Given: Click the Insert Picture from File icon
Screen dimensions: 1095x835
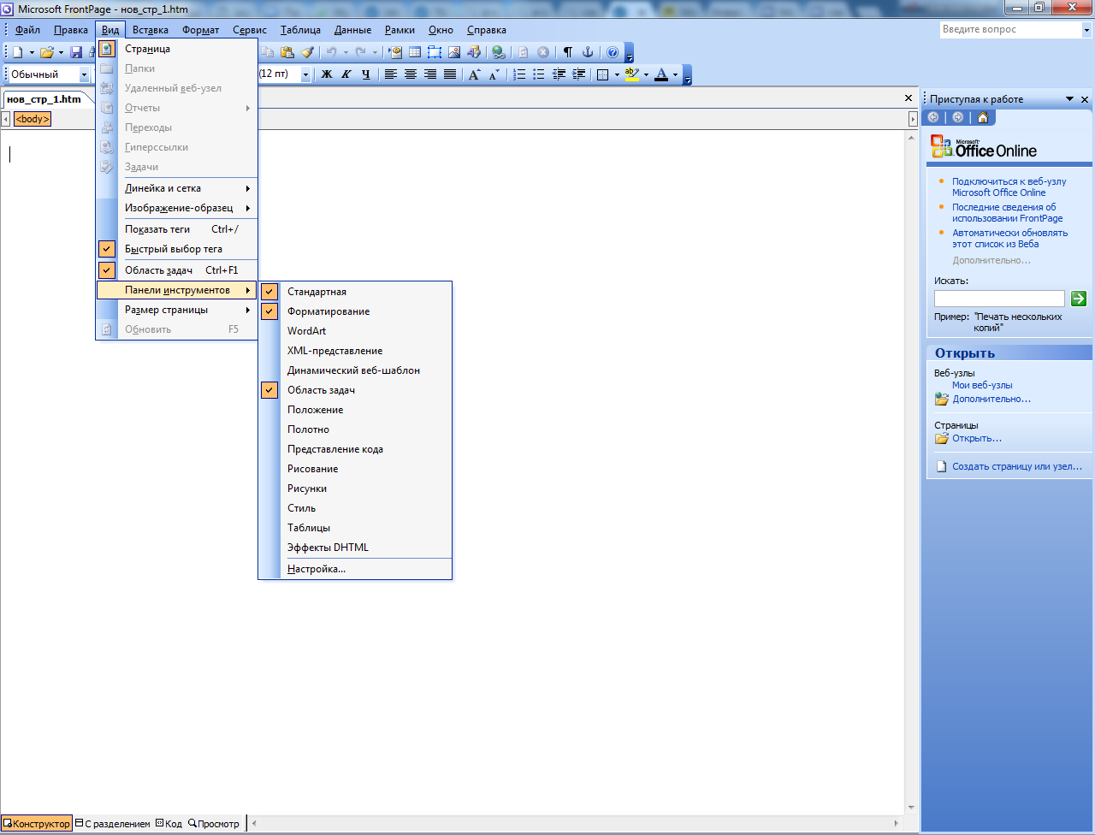Looking at the screenshot, I should coord(454,52).
